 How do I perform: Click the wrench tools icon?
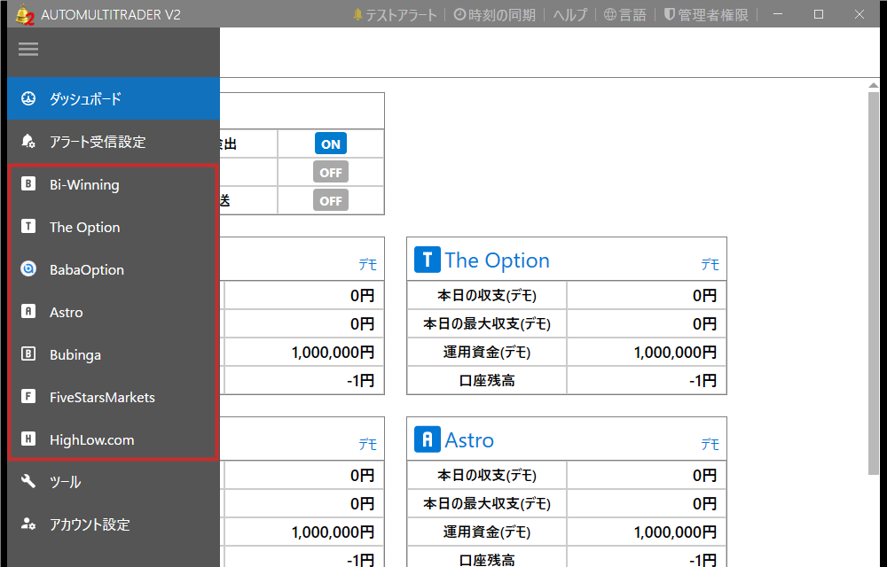[28, 481]
